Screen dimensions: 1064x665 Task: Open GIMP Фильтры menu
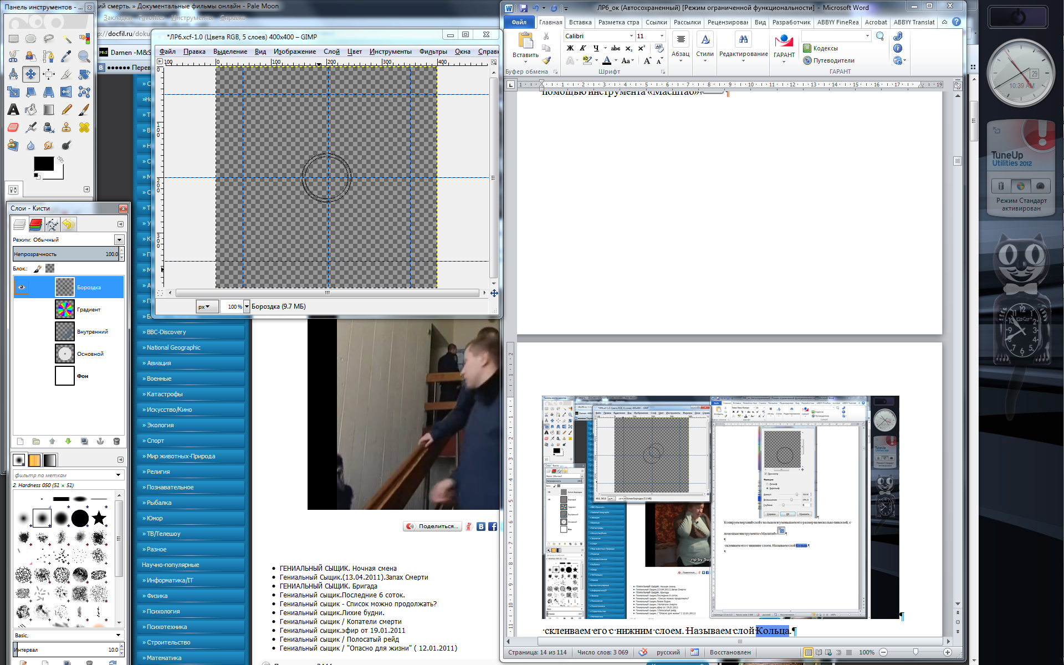pos(433,52)
